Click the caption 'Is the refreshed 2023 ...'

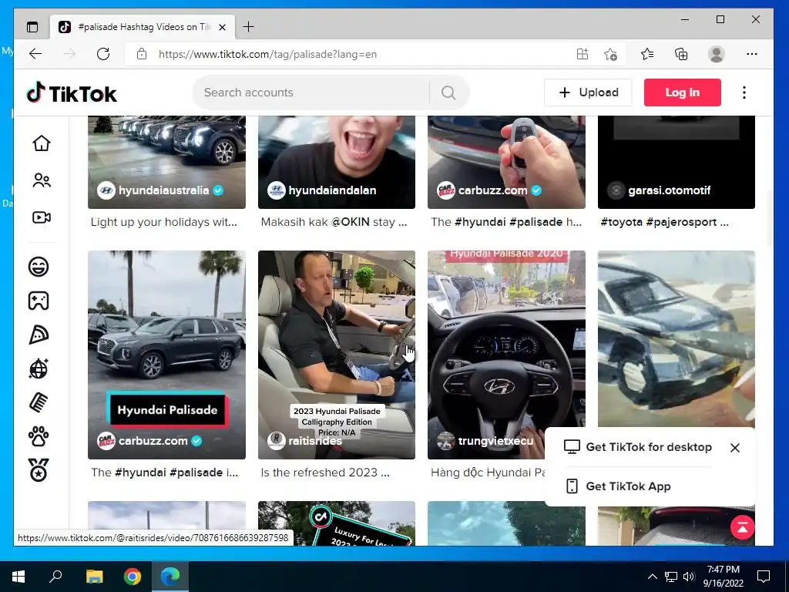(x=325, y=473)
